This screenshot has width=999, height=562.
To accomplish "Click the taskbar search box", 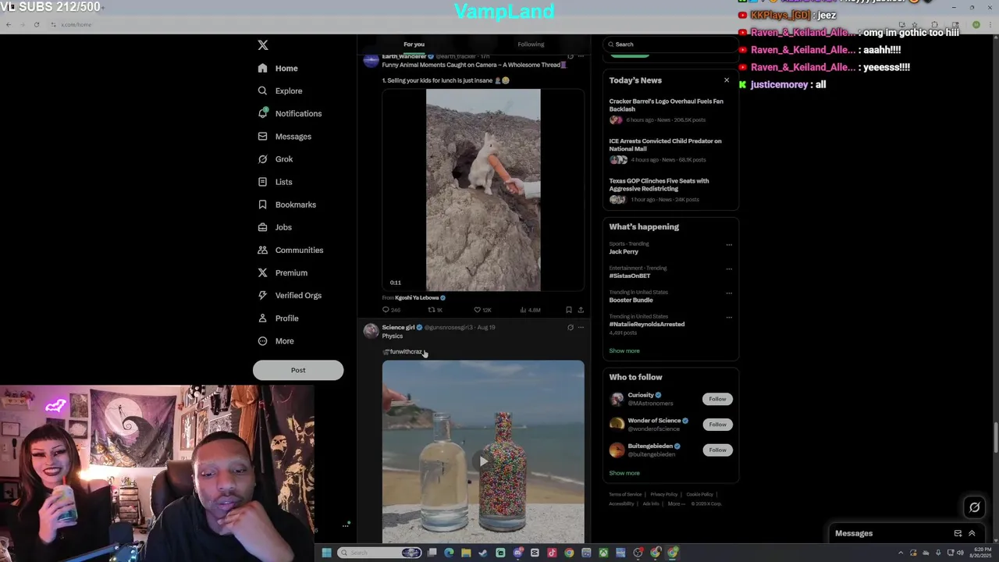I will pyautogui.click(x=380, y=553).
